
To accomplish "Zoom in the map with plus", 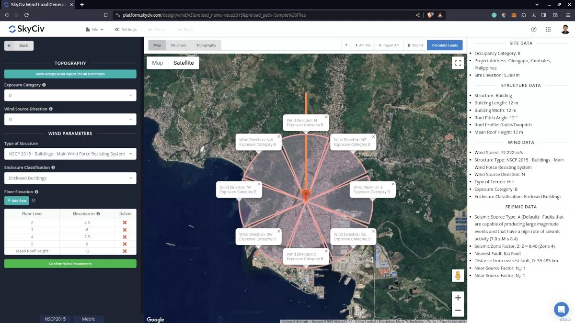I will pyautogui.click(x=458, y=298).
